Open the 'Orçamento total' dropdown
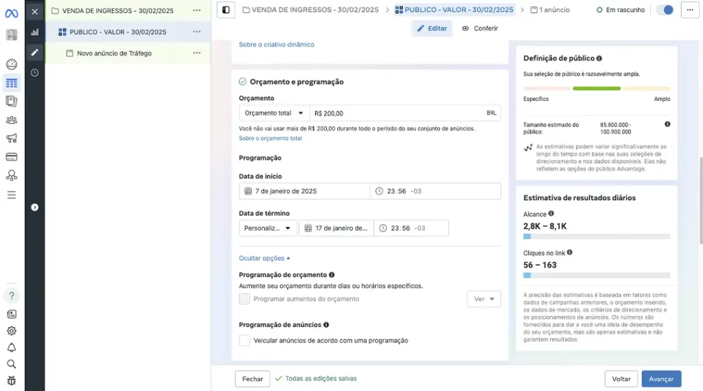Screen dimensions: 703x391 tap(275, 113)
